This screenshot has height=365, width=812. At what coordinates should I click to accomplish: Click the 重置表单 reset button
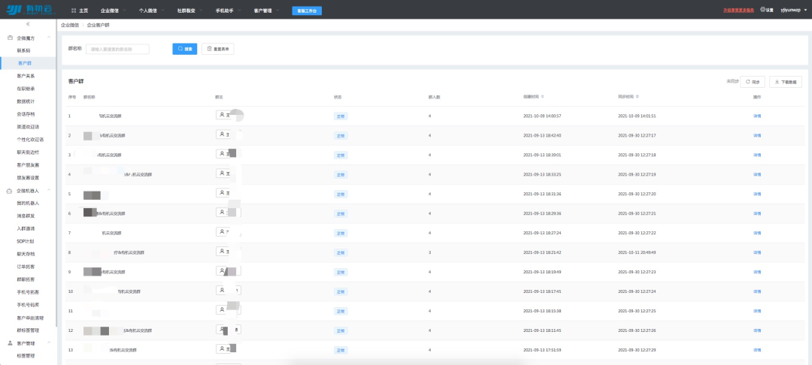click(218, 49)
